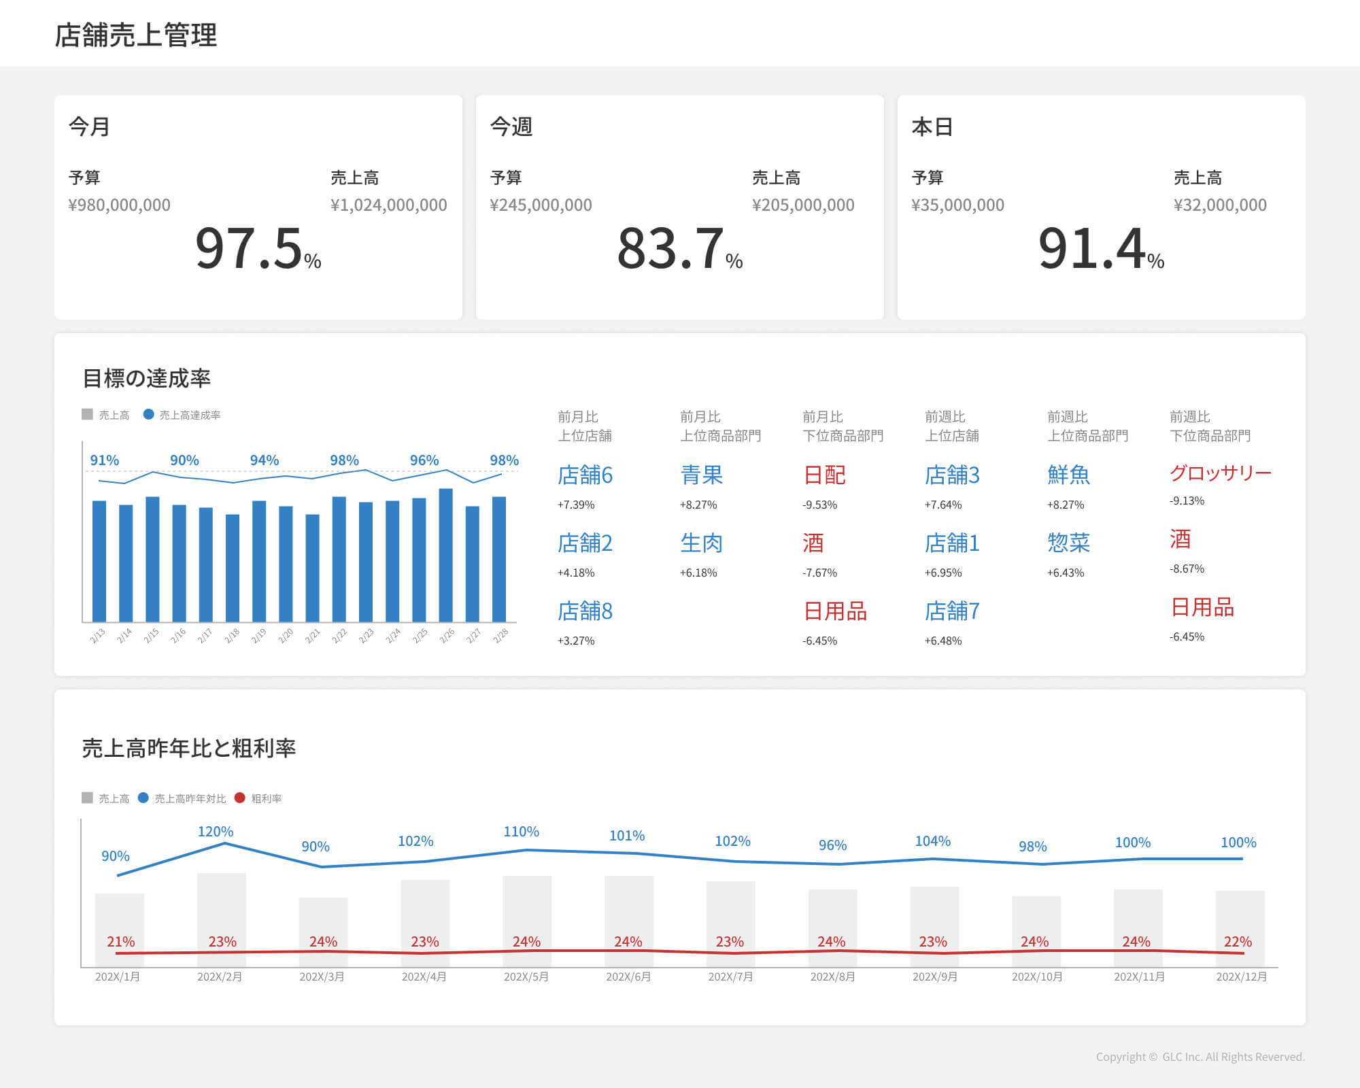This screenshot has height=1088, width=1360.
Task: Click the 110% label for 202X/5月
Action: [522, 832]
